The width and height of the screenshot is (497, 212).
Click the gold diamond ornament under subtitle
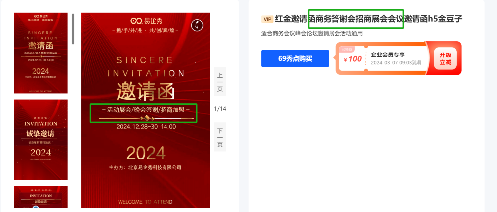point(147,118)
